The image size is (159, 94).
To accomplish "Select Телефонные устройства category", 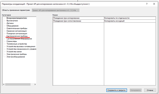I will pos(17,44).
